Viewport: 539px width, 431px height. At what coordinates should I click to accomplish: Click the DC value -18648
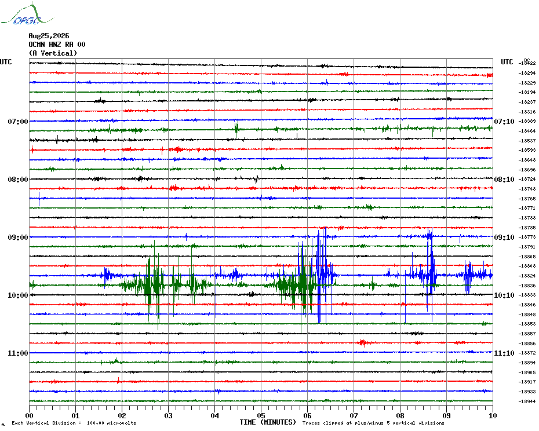click(x=527, y=160)
